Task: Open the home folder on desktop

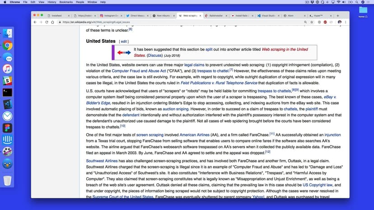Action: click(363, 10)
